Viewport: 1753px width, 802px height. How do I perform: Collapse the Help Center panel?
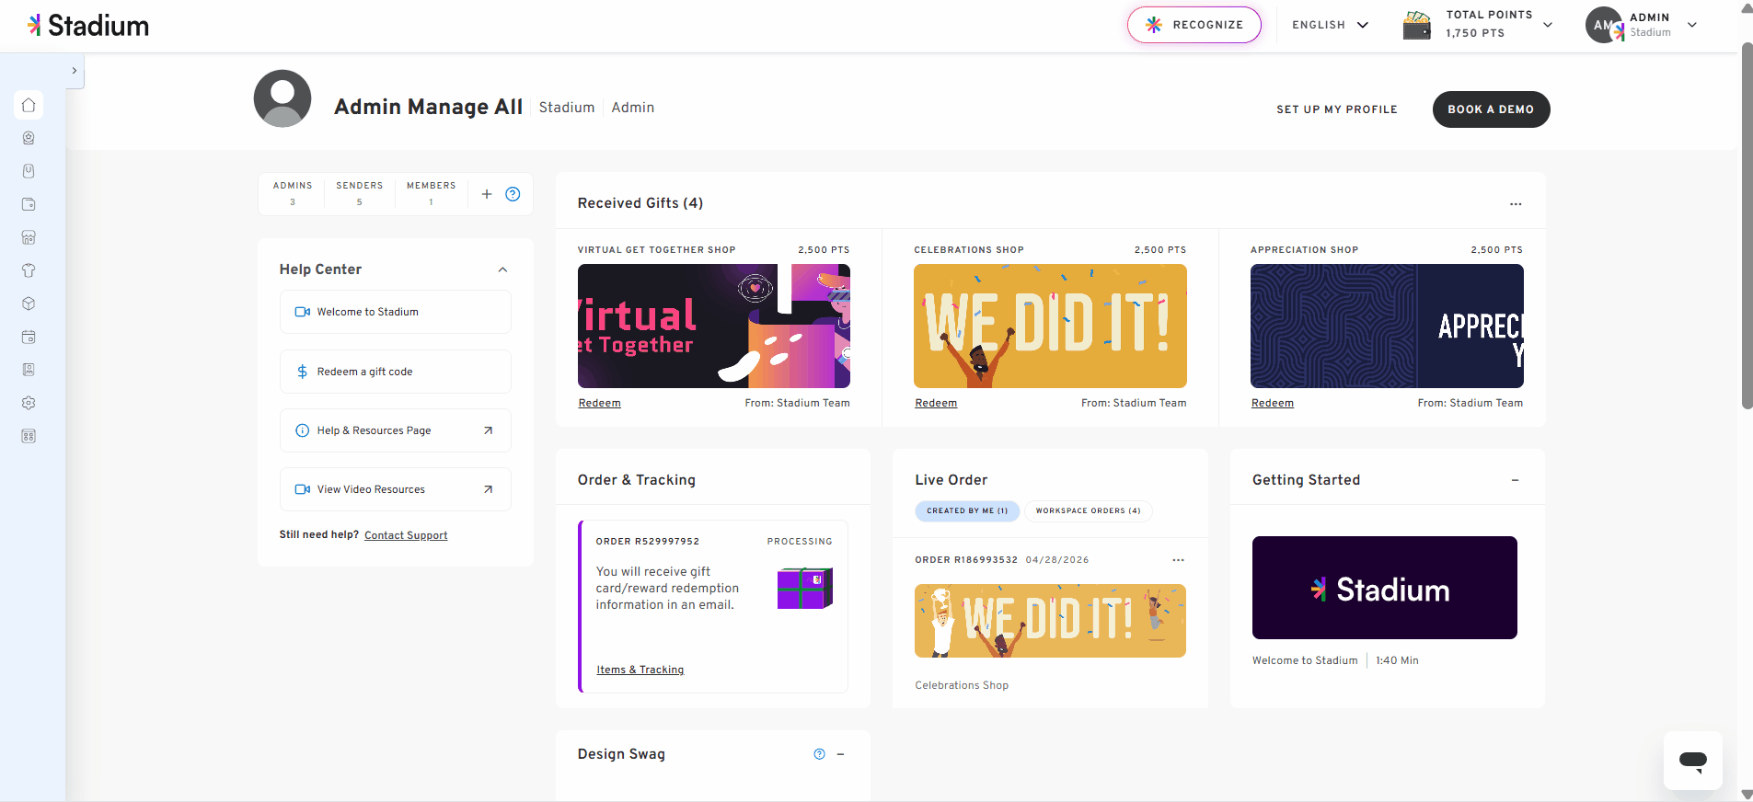tap(502, 269)
